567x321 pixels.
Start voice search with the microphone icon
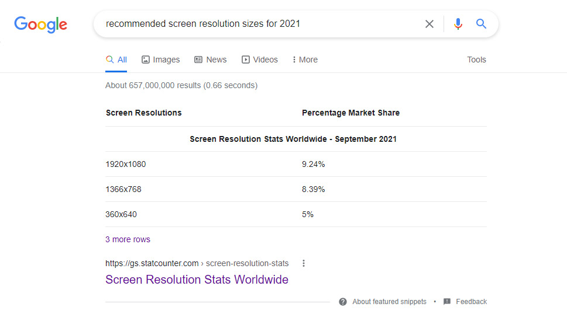[x=458, y=24]
